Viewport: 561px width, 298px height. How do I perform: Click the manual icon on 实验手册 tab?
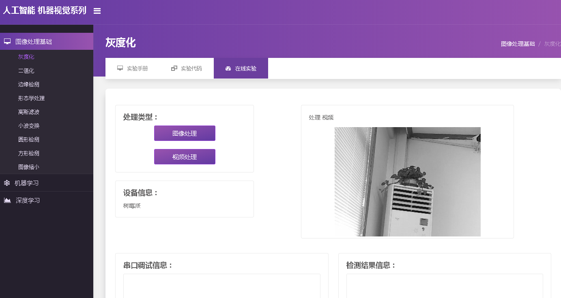coord(120,68)
